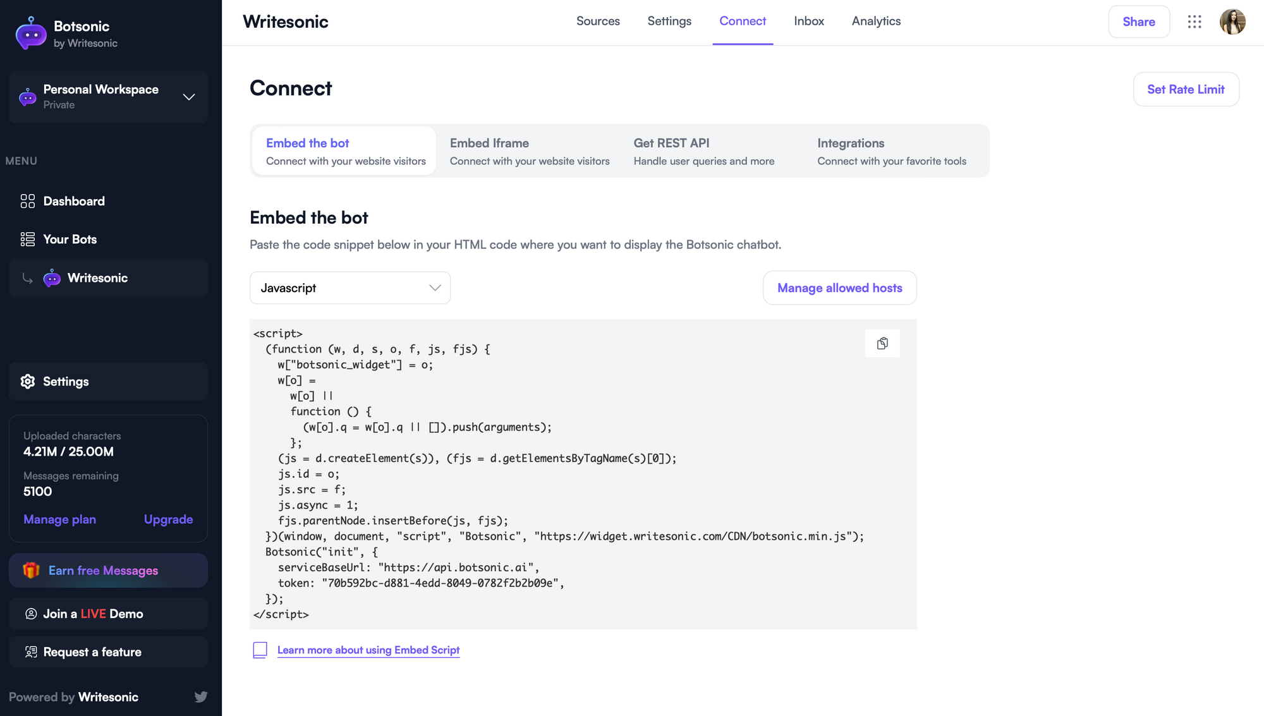The width and height of the screenshot is (1264, 716).
Task: Select the Dashboard icon in sidebar
Action: pyautogui.click(x=27, y=201)
